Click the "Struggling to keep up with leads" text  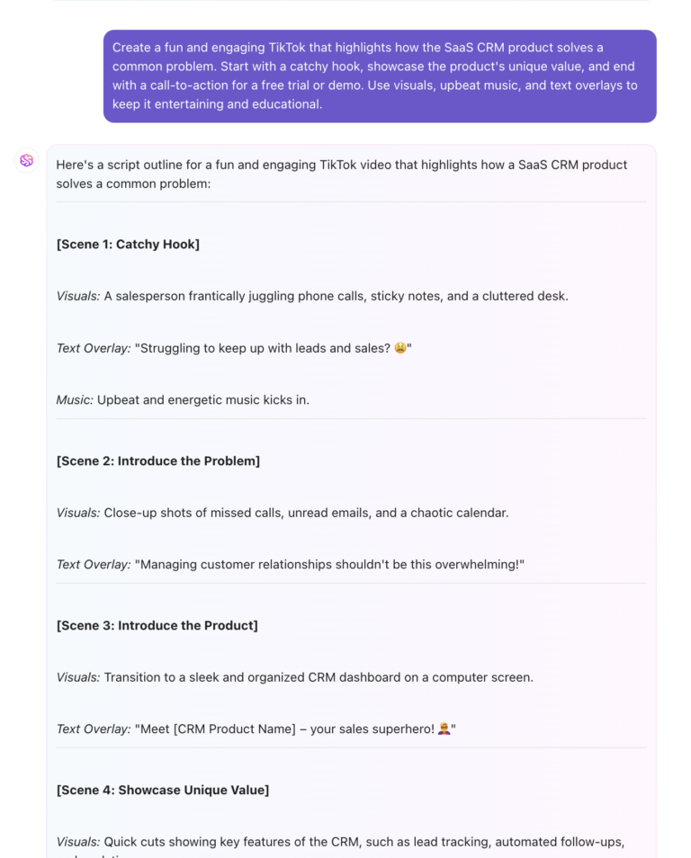pos(263,348)
